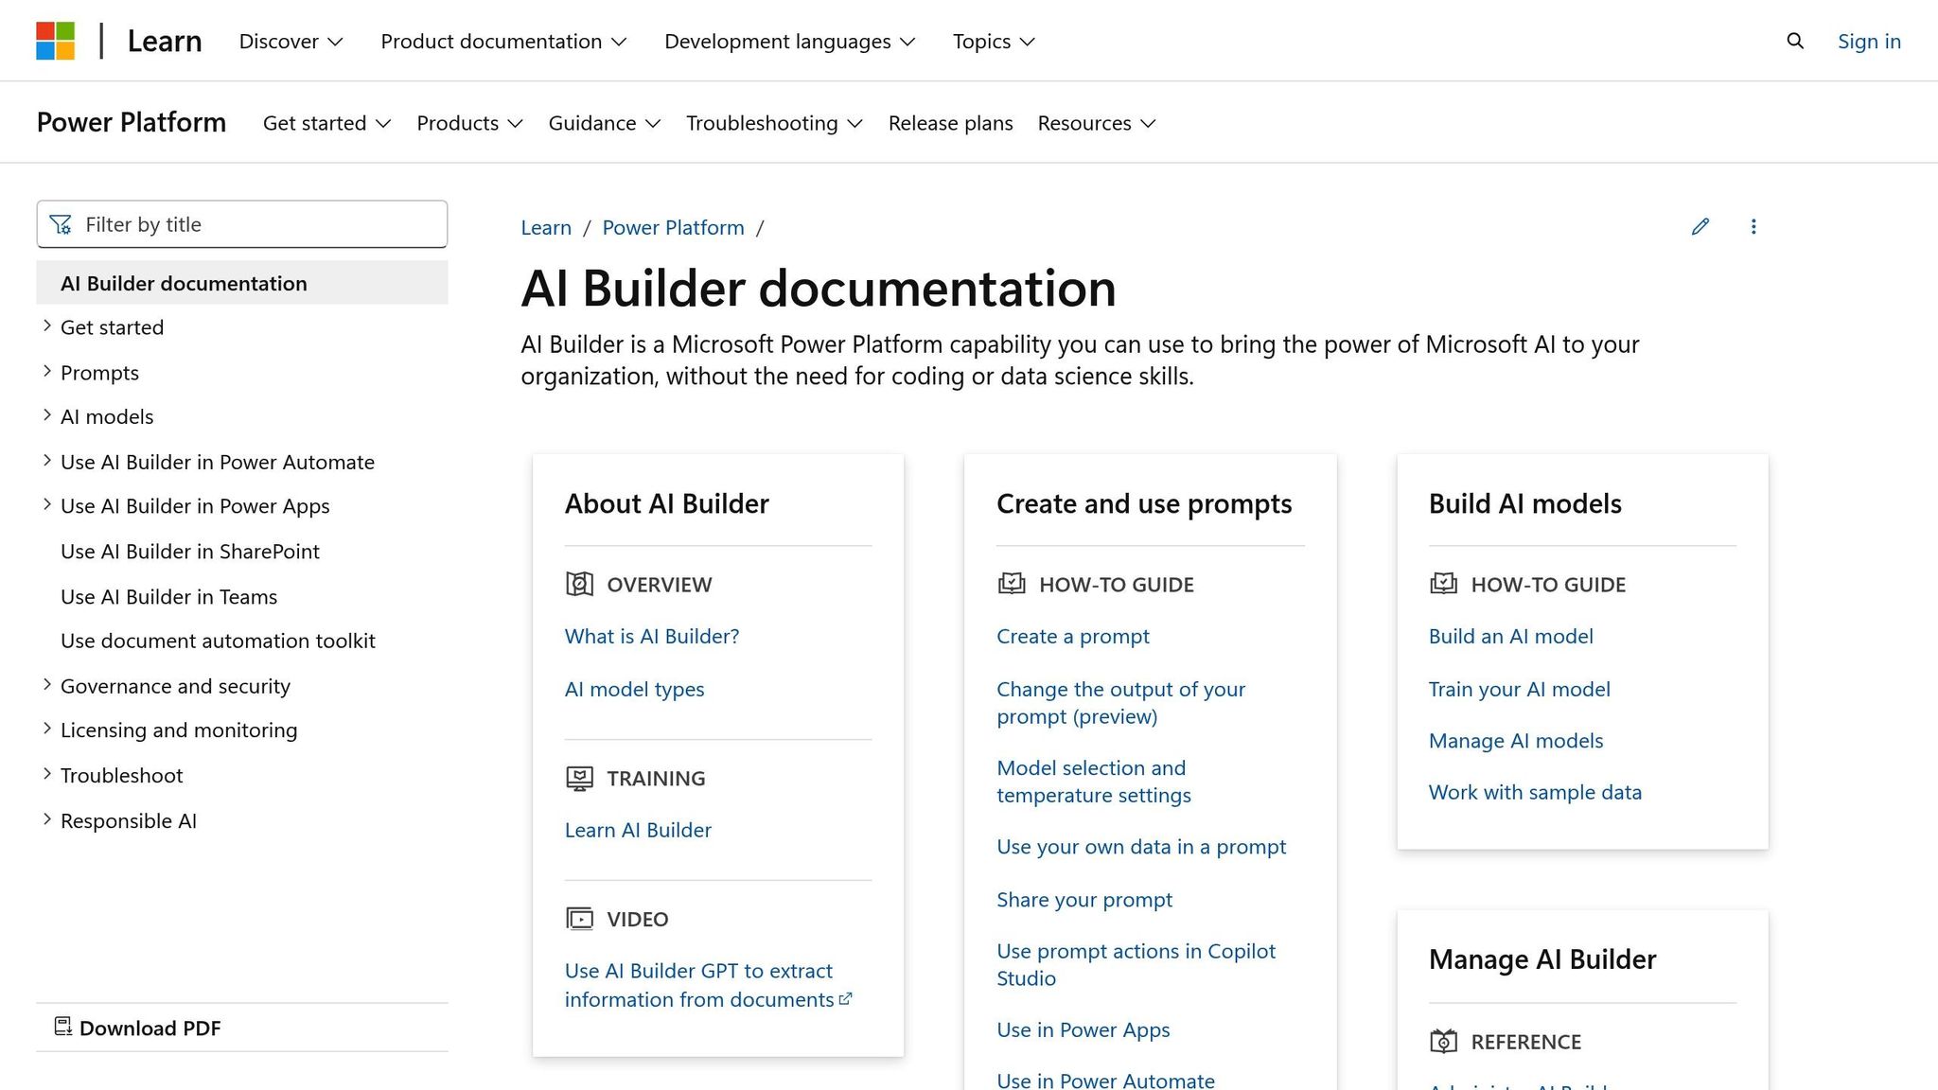This screenshot has width=1938, height=1090.
Task: Open the Product documentation dropdown
Action: click(503, 41)
